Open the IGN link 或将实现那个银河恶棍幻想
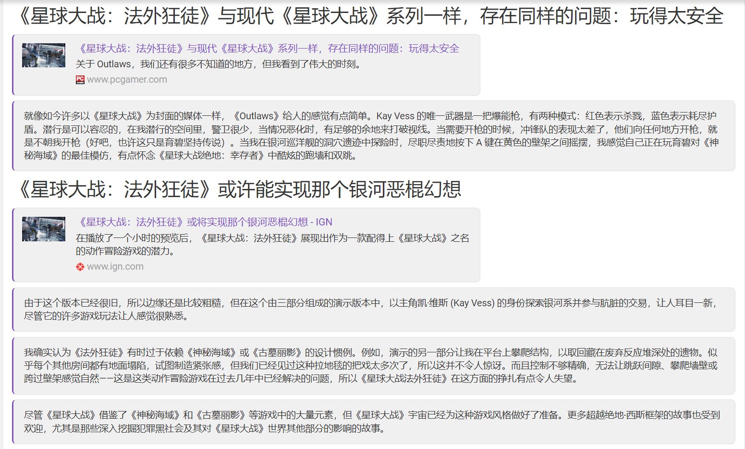 pos(205,222)
